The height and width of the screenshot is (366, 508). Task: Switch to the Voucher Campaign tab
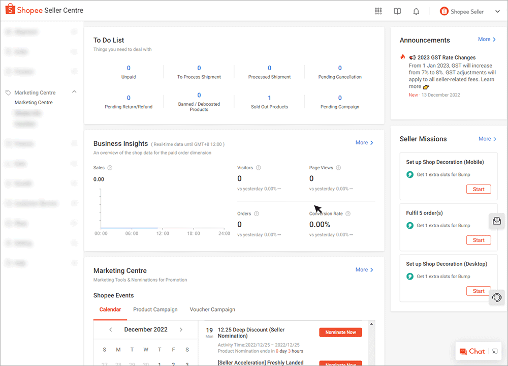(x=212, y=310)
